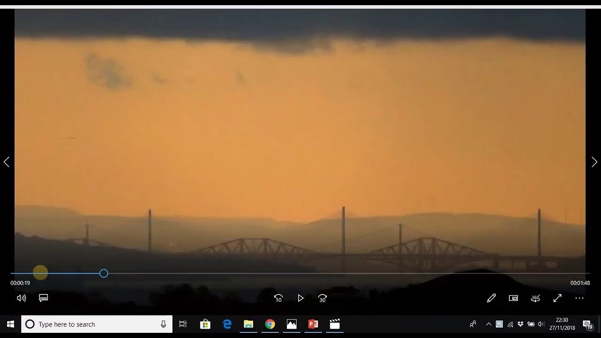Switch to mini view mode
This screenshot has width=601, height=338.
(514, 298)
